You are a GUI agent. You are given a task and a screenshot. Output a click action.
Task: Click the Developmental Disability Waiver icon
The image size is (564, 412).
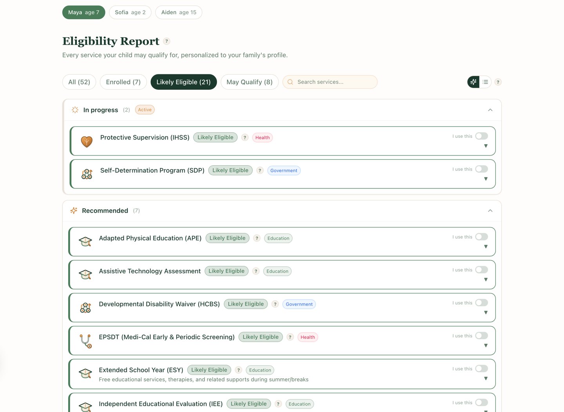(85, 308)
